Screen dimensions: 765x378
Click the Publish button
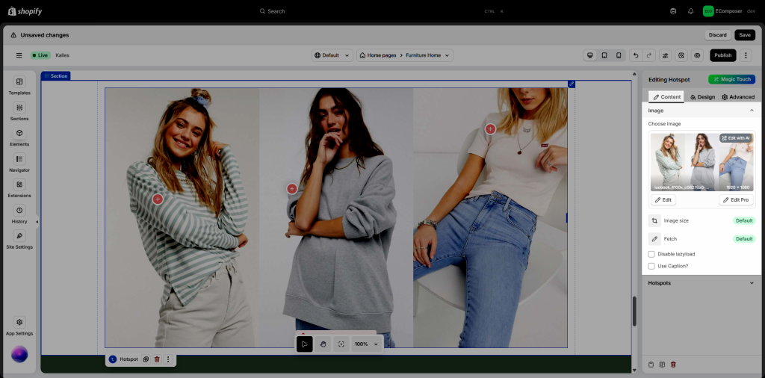pyautogui.click(x=722, y=55)
